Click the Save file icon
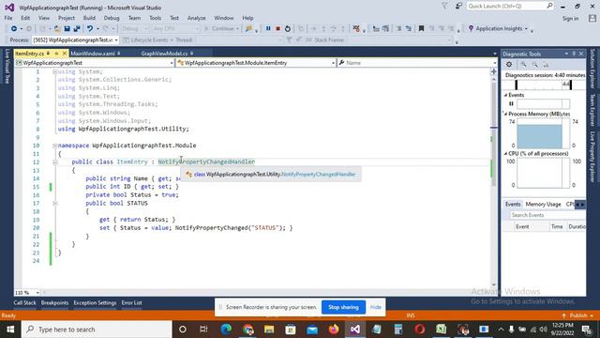Image resolution: width=600 pixels, height=338 pixels. pos(67,28)
